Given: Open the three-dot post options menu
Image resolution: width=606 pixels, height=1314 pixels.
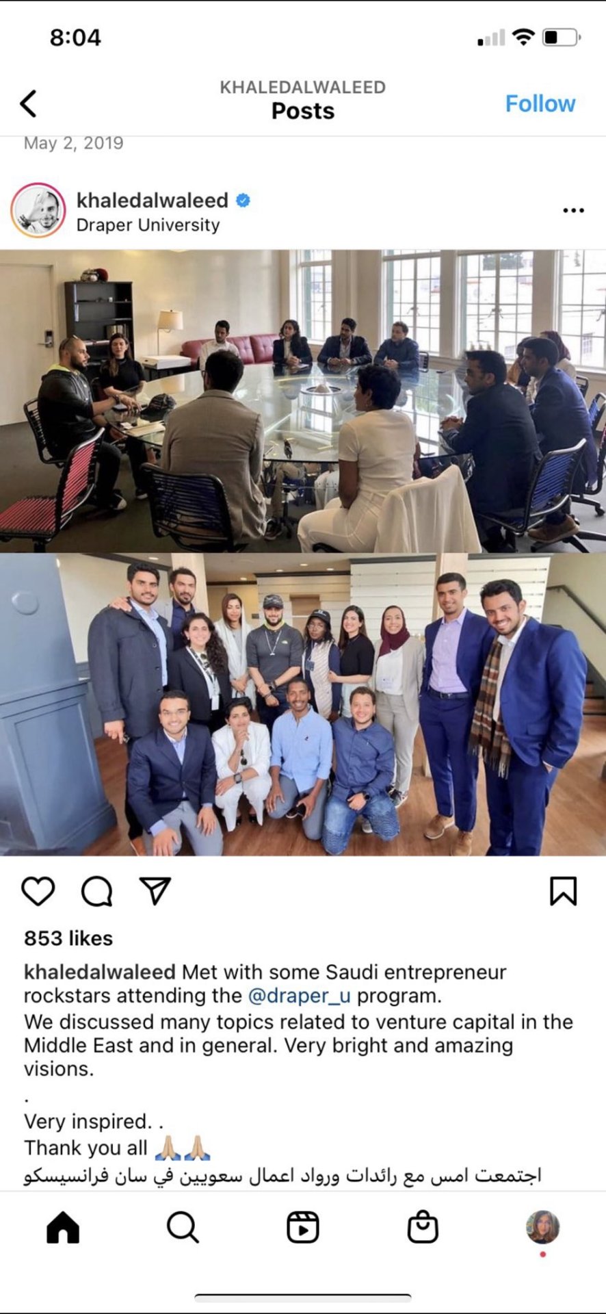Looking at the screenshot, I should click(573, 210).
